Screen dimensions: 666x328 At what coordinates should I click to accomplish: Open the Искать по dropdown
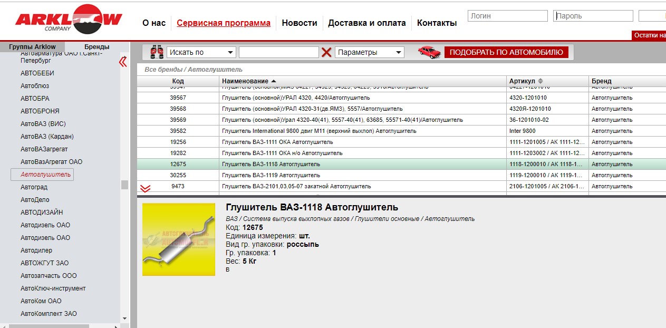(201, 52)
